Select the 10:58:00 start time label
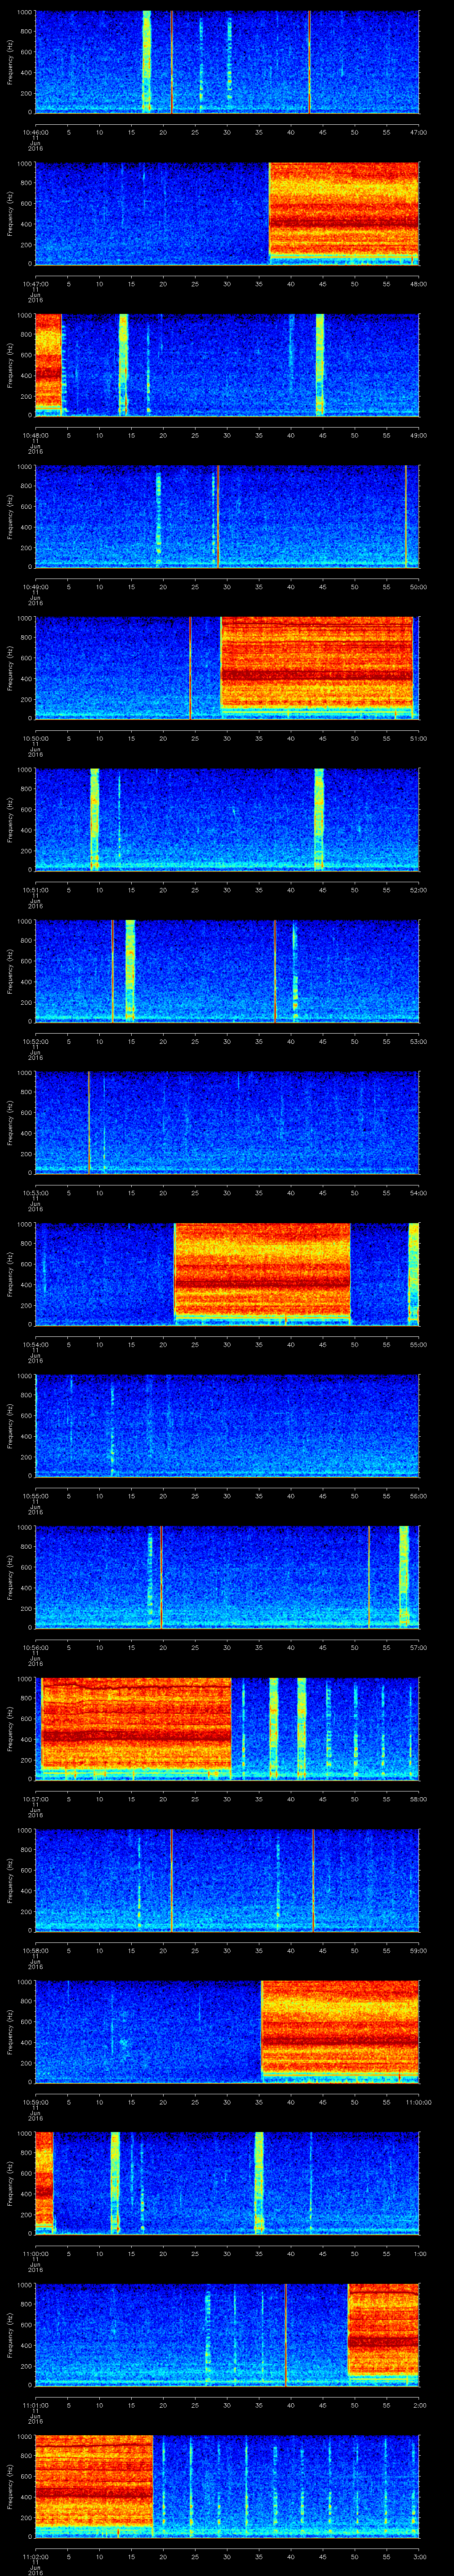This screenshot has width=454, height=2576. (x=36, y=1950)
